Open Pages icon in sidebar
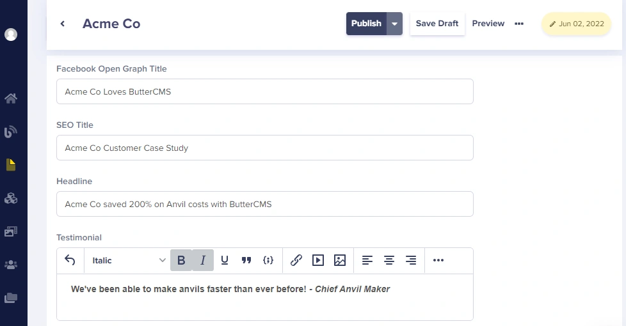The width and height of the screenshot is (626, 326). point(11,164)
